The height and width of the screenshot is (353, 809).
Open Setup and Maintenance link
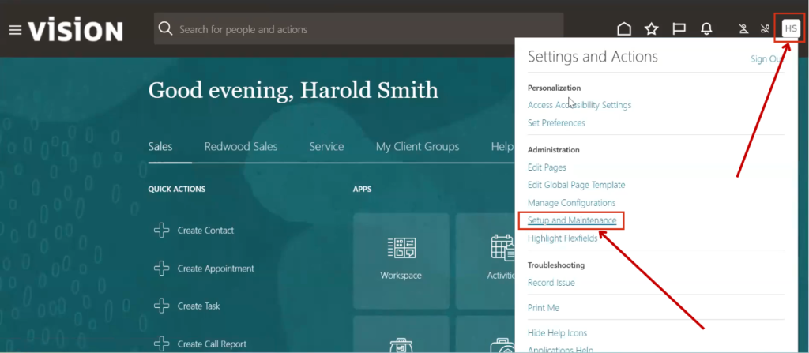[x=571, y=220]
